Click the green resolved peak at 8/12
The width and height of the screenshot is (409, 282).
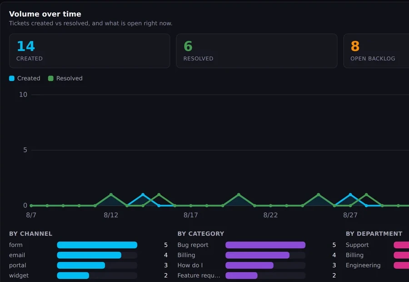[x=111, y=195]
